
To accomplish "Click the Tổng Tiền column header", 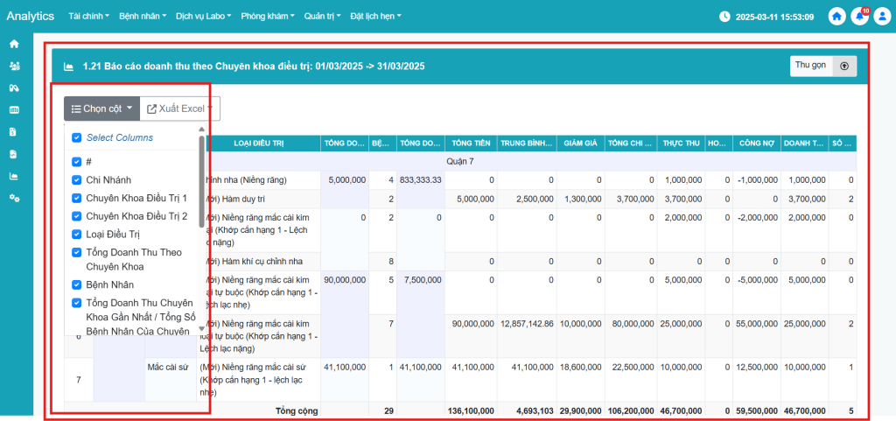I will 471,143.
